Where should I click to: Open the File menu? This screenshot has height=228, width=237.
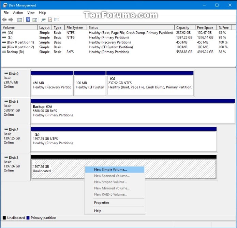[6, 13]
